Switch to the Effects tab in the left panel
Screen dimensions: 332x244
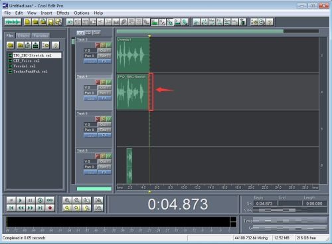23,35
